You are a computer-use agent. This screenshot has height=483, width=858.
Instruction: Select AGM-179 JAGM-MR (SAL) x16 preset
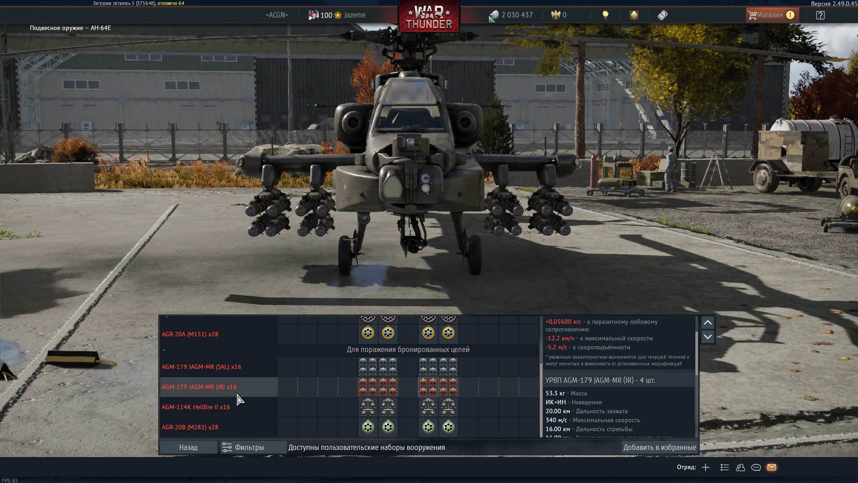pos(202,367)
